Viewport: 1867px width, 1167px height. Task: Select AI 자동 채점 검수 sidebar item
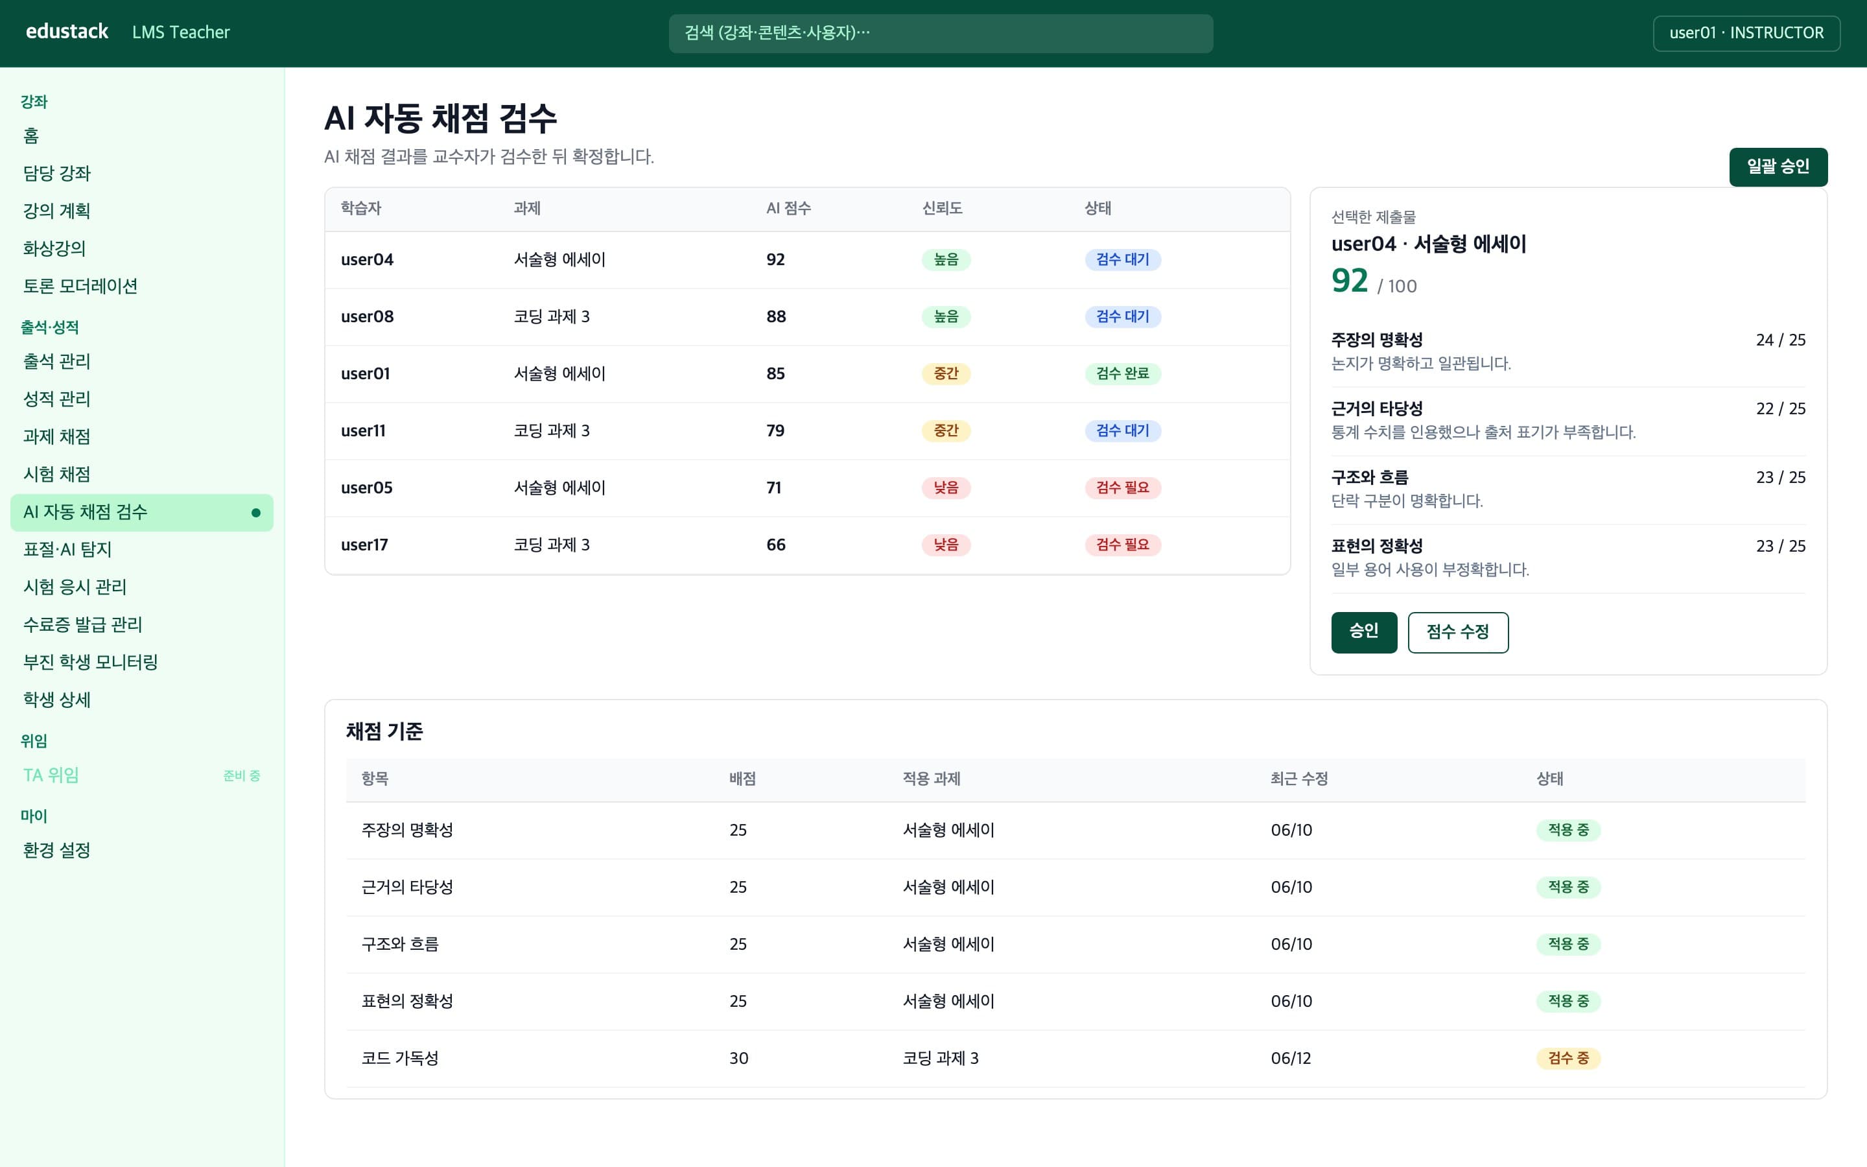click(142, 512)
